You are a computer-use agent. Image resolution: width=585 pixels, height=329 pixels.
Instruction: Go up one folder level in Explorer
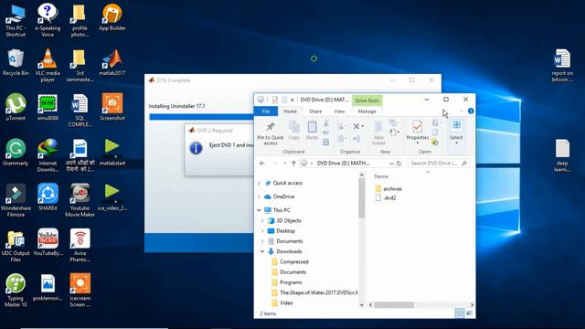(293, 164)
